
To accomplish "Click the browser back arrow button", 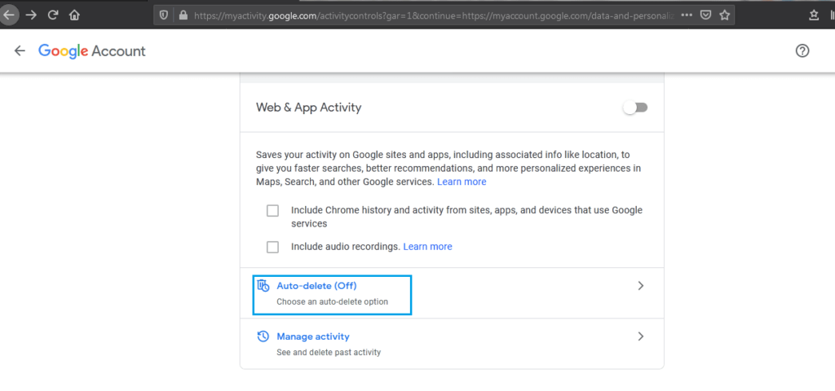I will pos(10,15).
